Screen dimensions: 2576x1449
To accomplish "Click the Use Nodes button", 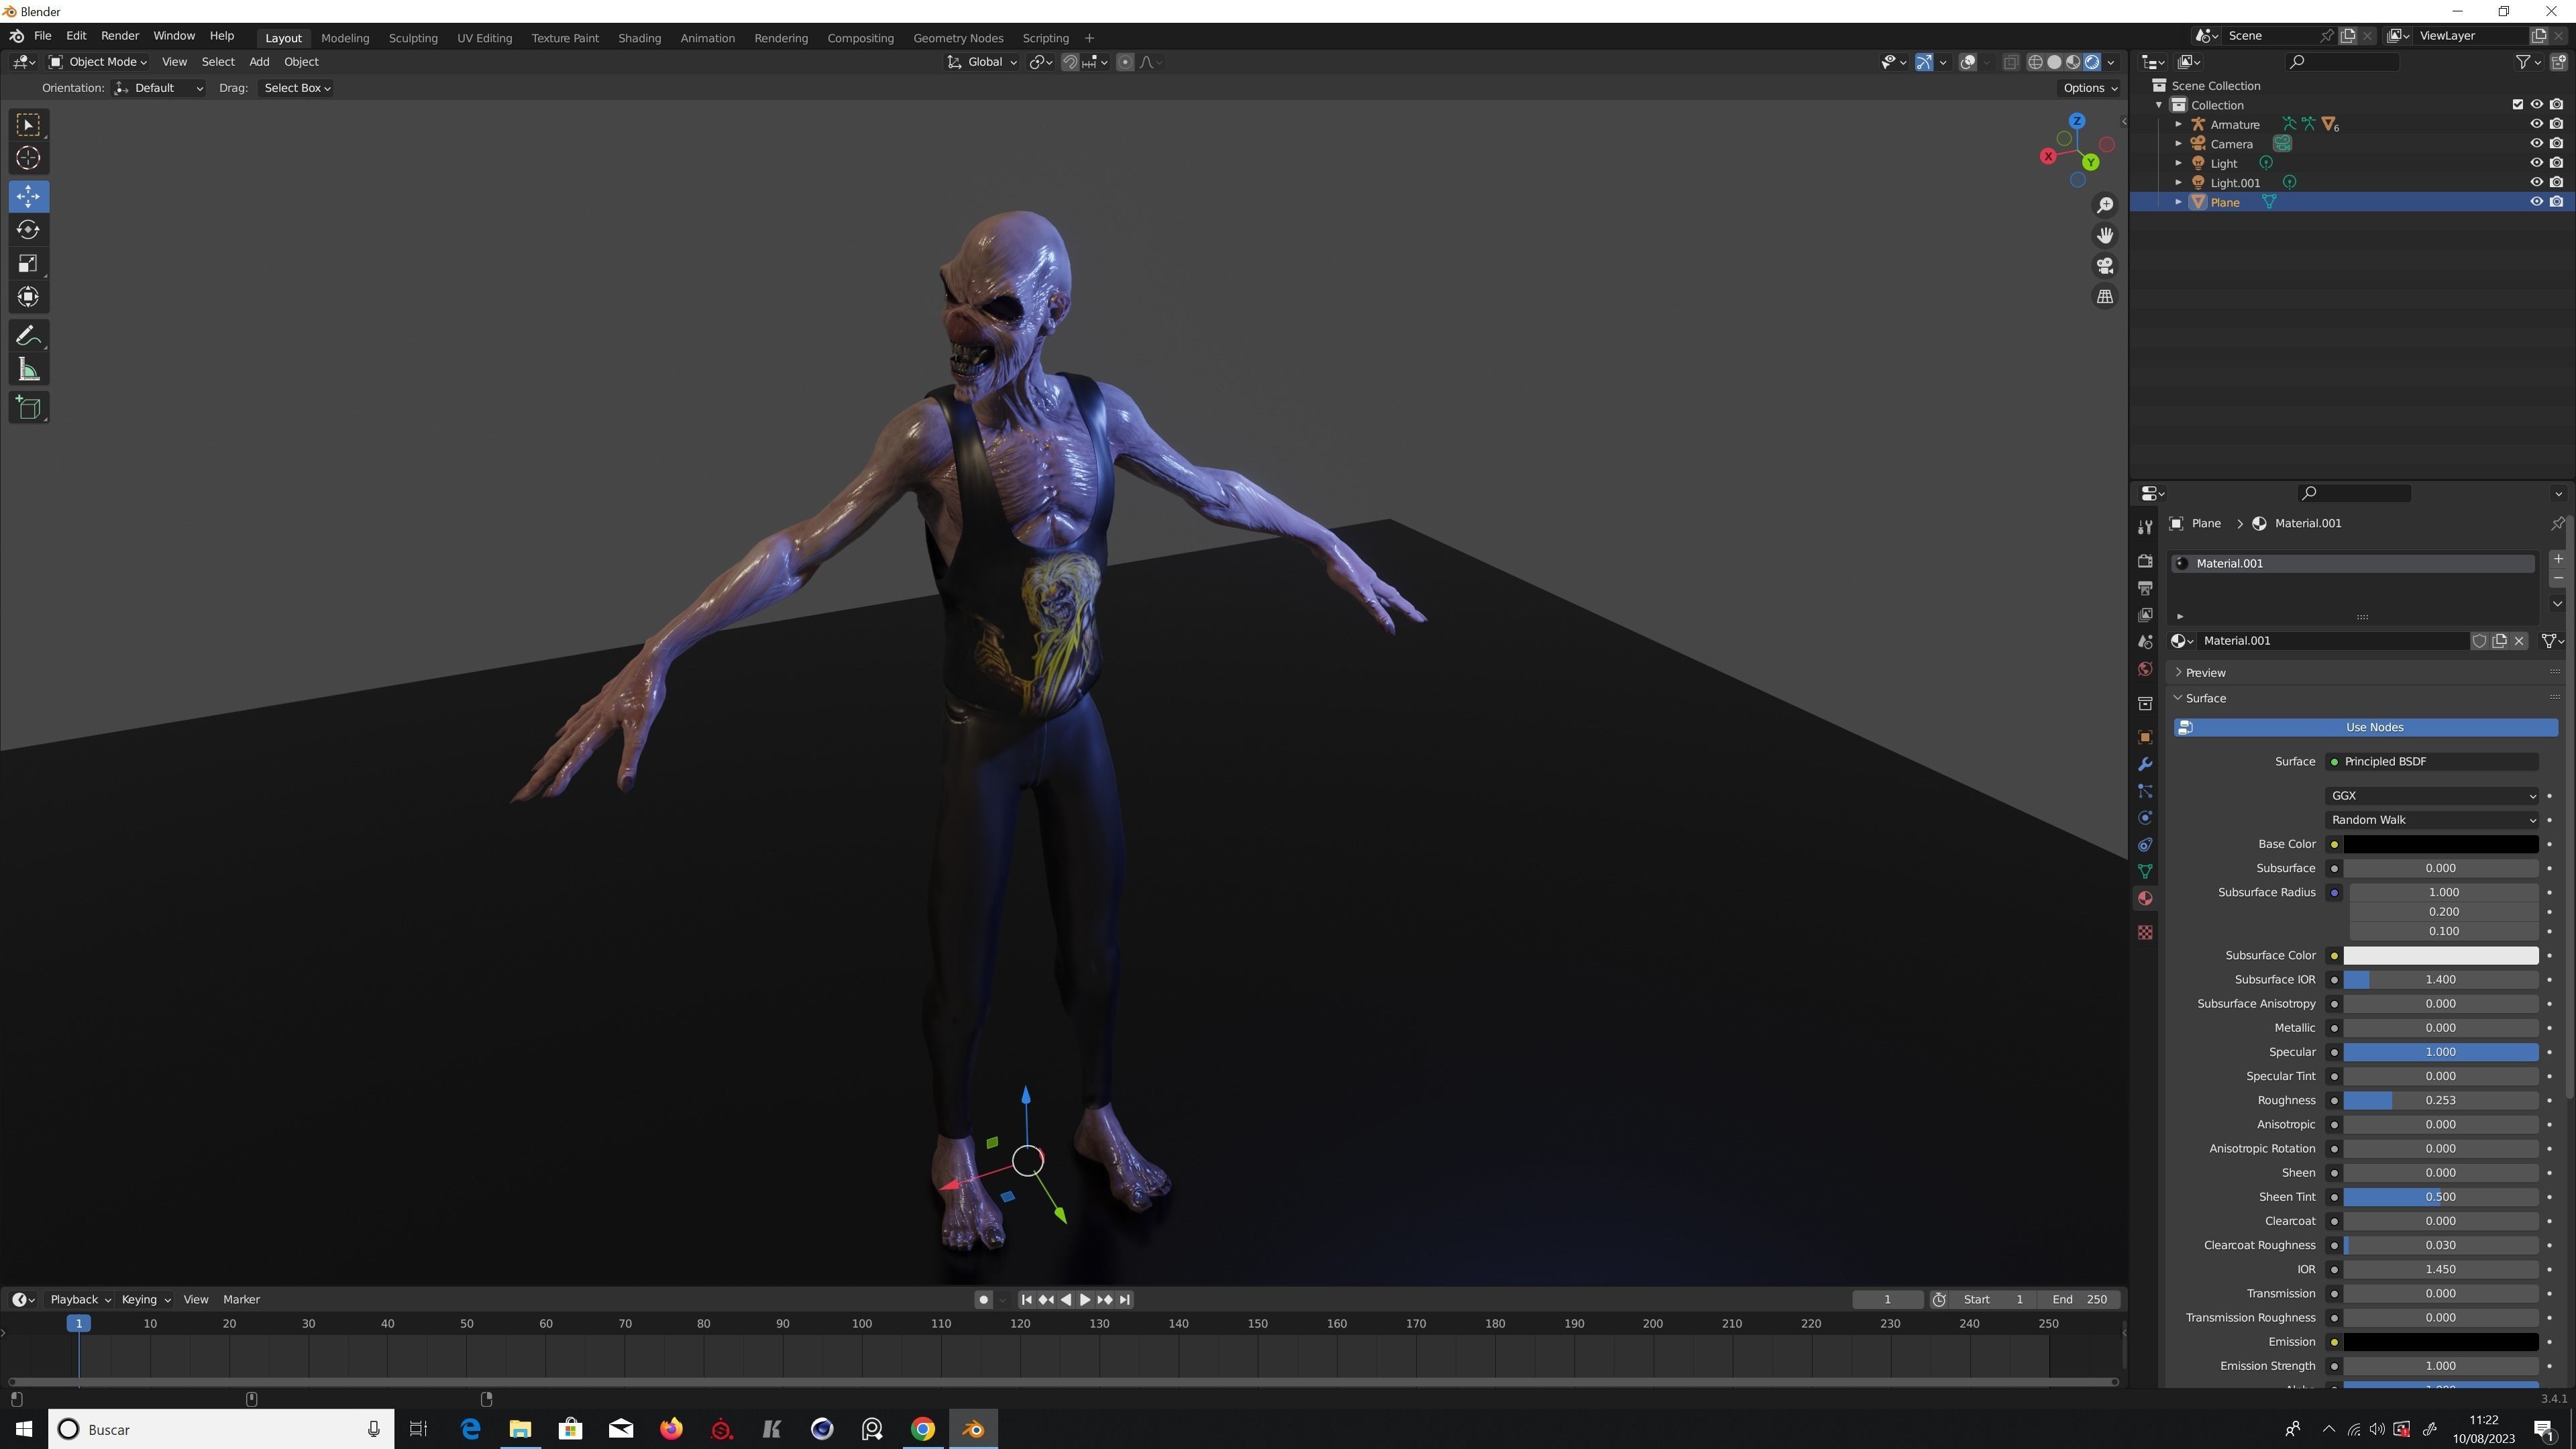I will (x=2365, y=728).
